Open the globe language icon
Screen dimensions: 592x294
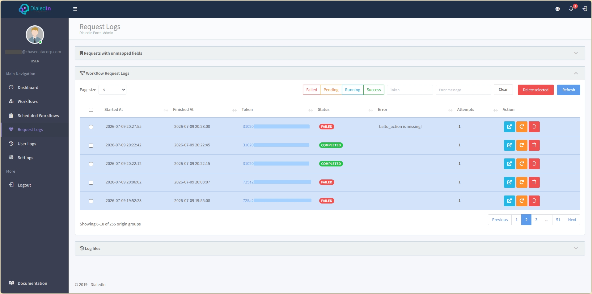tap(557, 9)
